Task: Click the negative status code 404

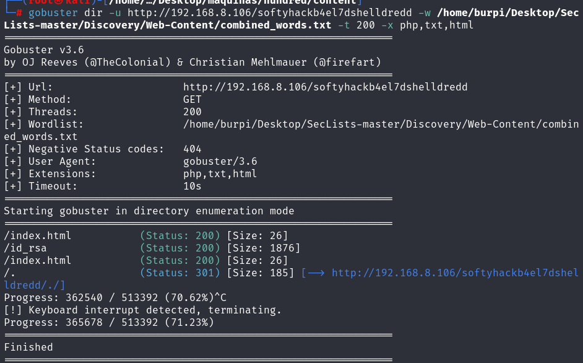Action: pyautogui.click(x=192, y=149)
